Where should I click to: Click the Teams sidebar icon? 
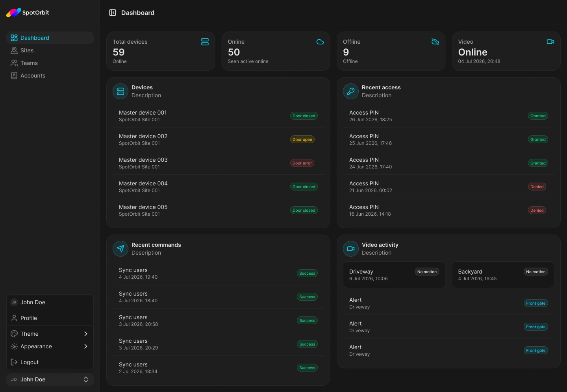tap(14, 63)
